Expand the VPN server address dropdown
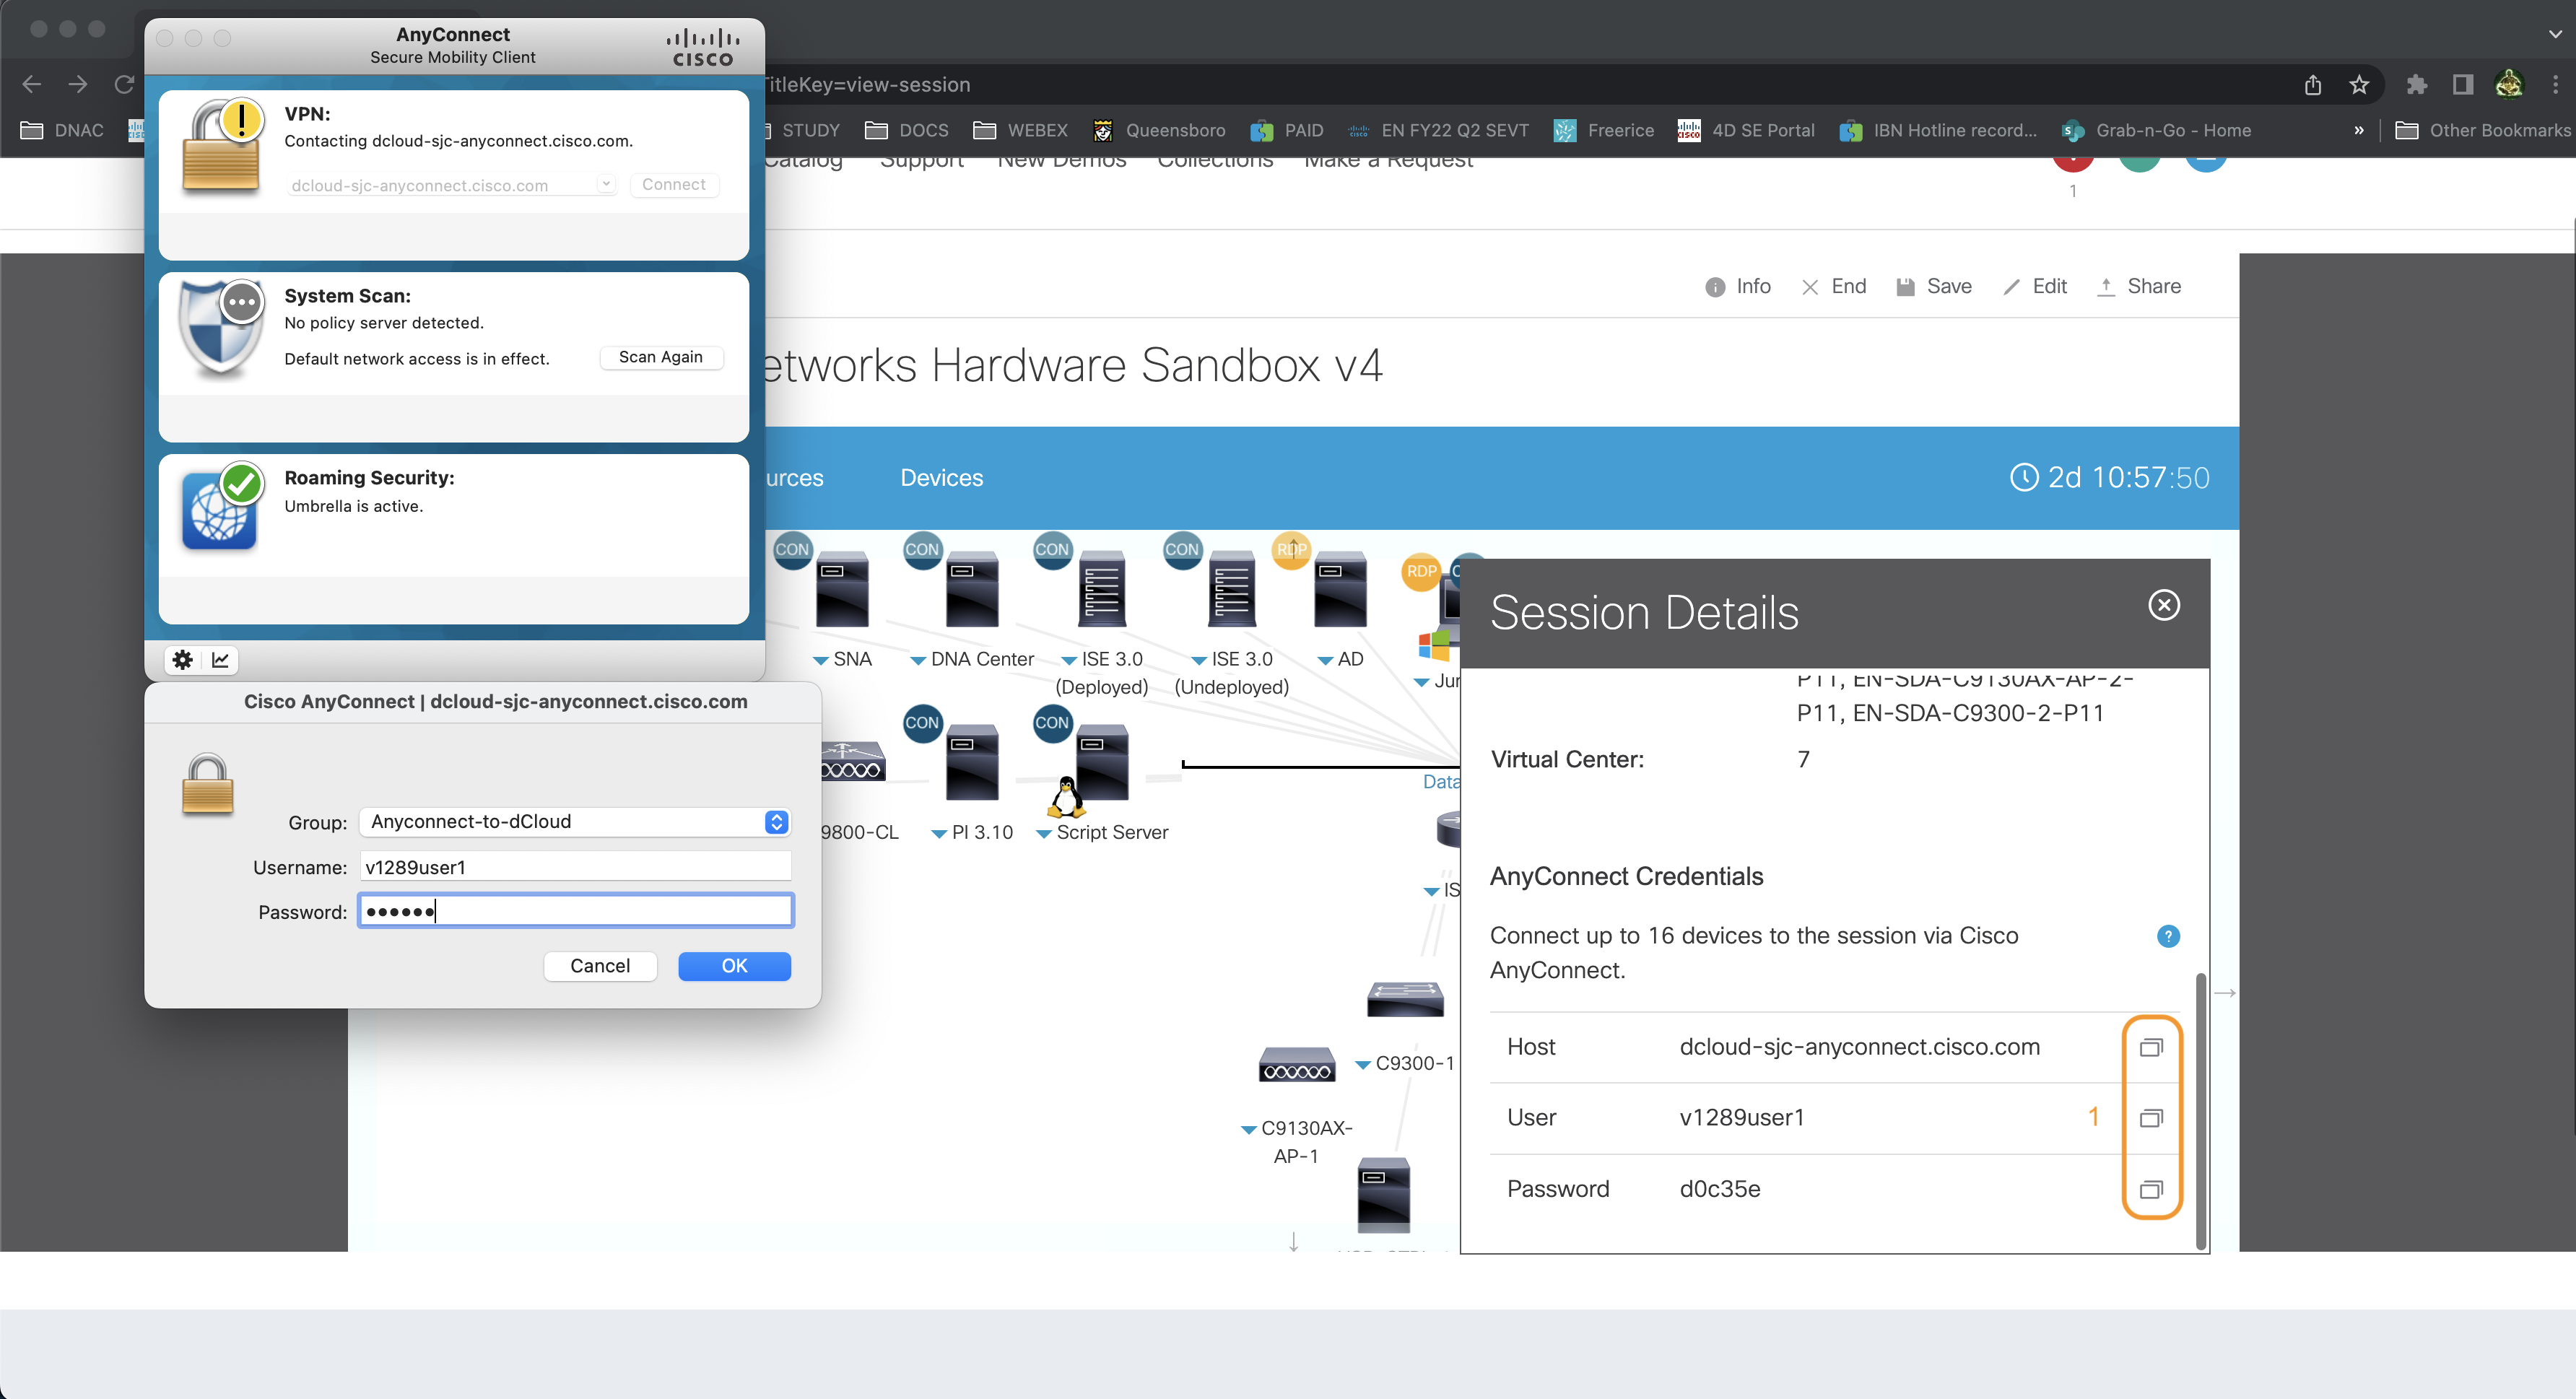2576x1399 pixels. click(605, 184)
